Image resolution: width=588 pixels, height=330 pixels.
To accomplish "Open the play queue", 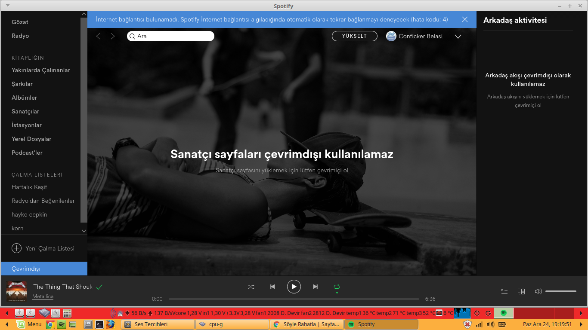I will click(x=504, y=291).
